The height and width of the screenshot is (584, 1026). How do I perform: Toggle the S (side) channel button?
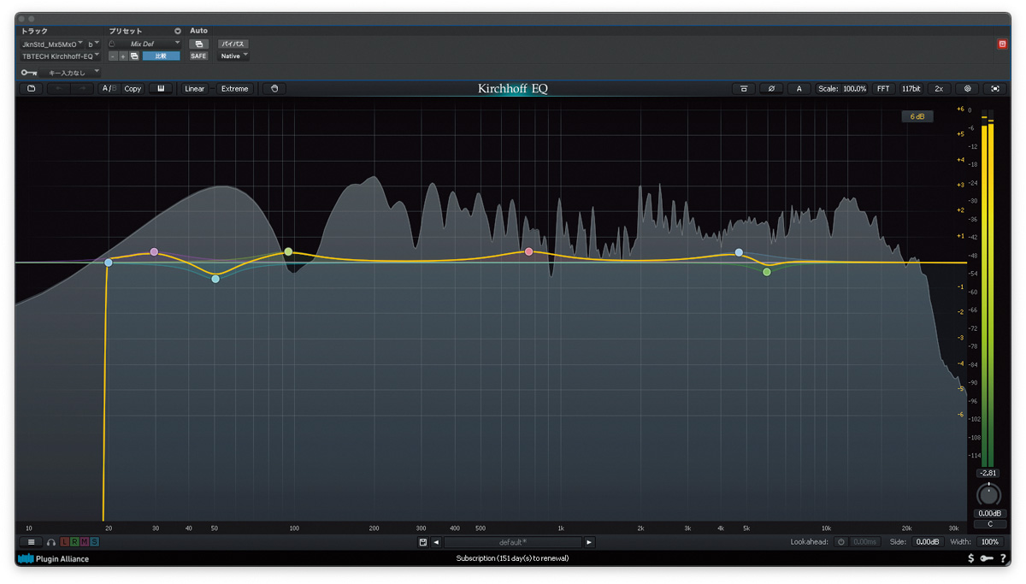[94, 542]
